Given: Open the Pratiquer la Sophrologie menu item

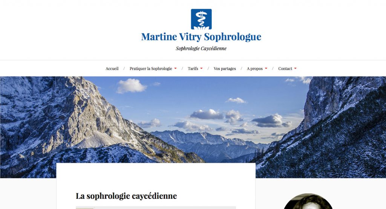Looking at the screenshot, I should point(151,69).
